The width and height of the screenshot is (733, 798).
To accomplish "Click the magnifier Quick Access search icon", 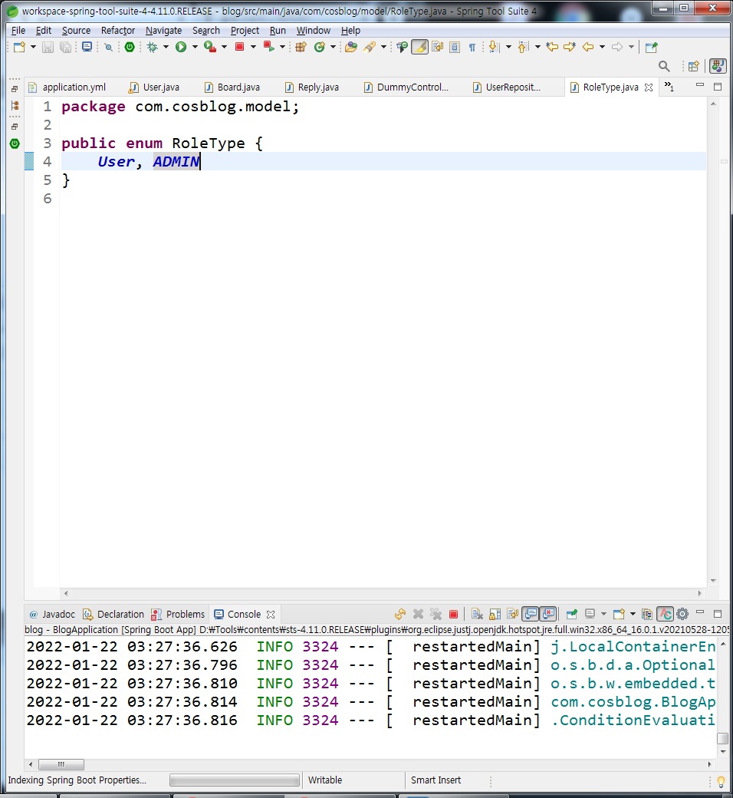I will coord(664,66).
